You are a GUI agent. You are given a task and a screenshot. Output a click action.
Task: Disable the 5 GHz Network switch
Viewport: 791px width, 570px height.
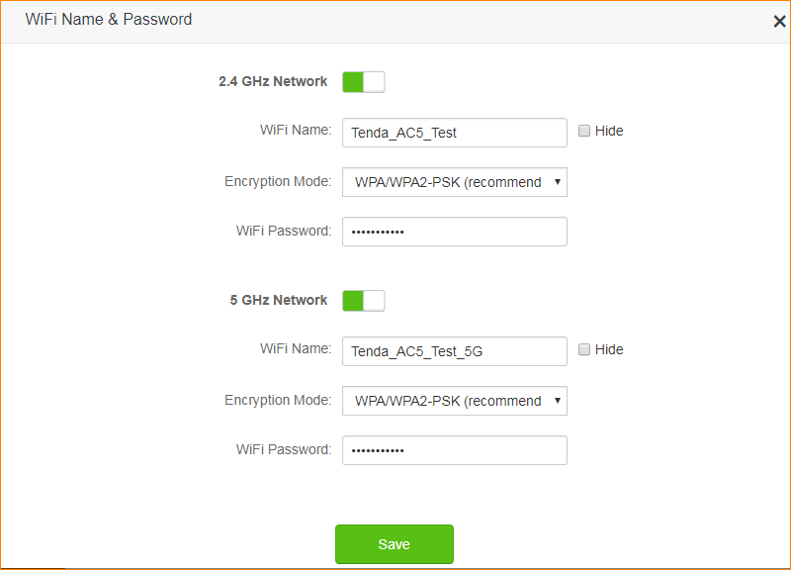[363, 301]
